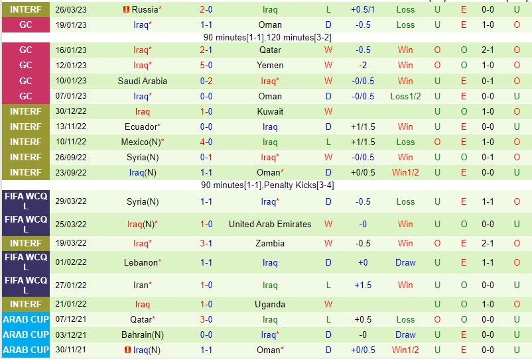Select the Yemen team name
Image resolution: width=532 pixels, height=359 pixels.
pyautogui.click(x=270, y=65)
